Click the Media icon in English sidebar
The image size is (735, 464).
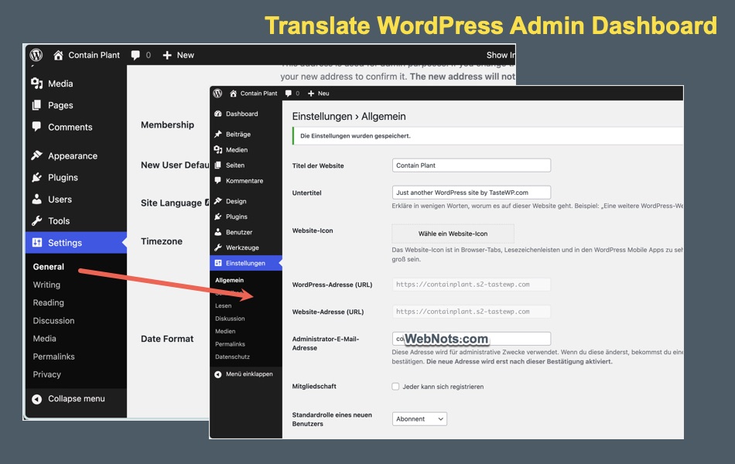coord(37,84)
